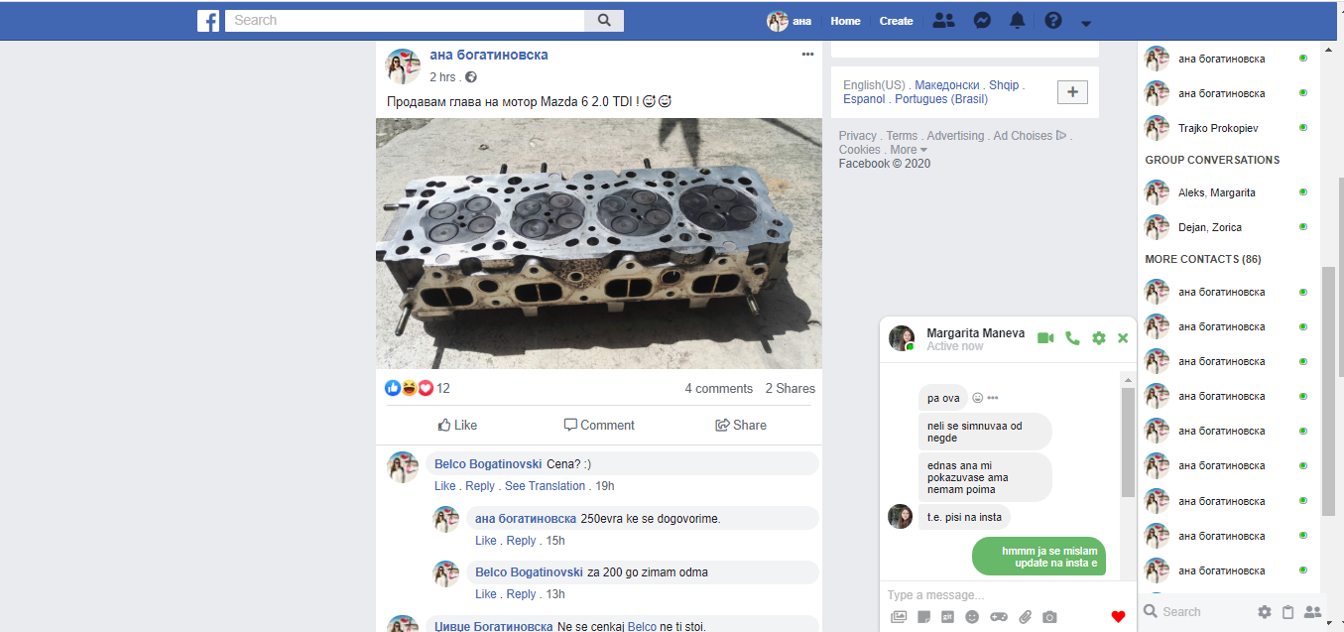Screen dimensions: 1344x632
Task: Open the Create menu in top bar
Action: tap(896, 21)
